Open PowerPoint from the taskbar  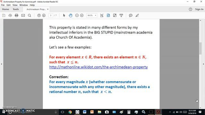pyautogui.click(x=92, y=112)
